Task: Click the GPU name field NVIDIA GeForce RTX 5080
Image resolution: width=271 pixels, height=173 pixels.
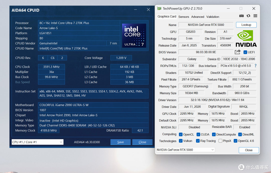Action: 206,25
